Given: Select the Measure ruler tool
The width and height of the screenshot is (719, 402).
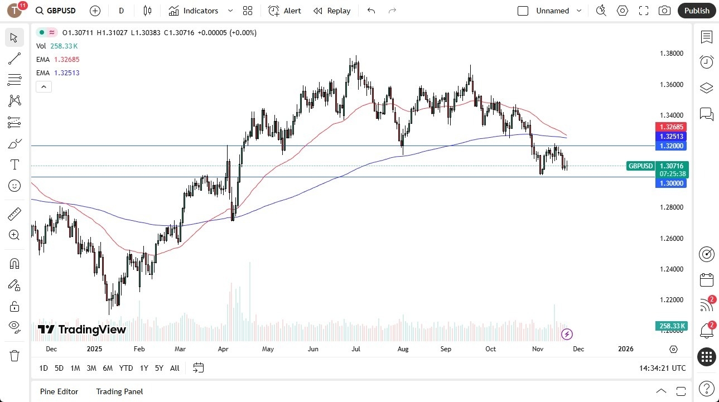Looking at the screenshot, I should point(15,214).
